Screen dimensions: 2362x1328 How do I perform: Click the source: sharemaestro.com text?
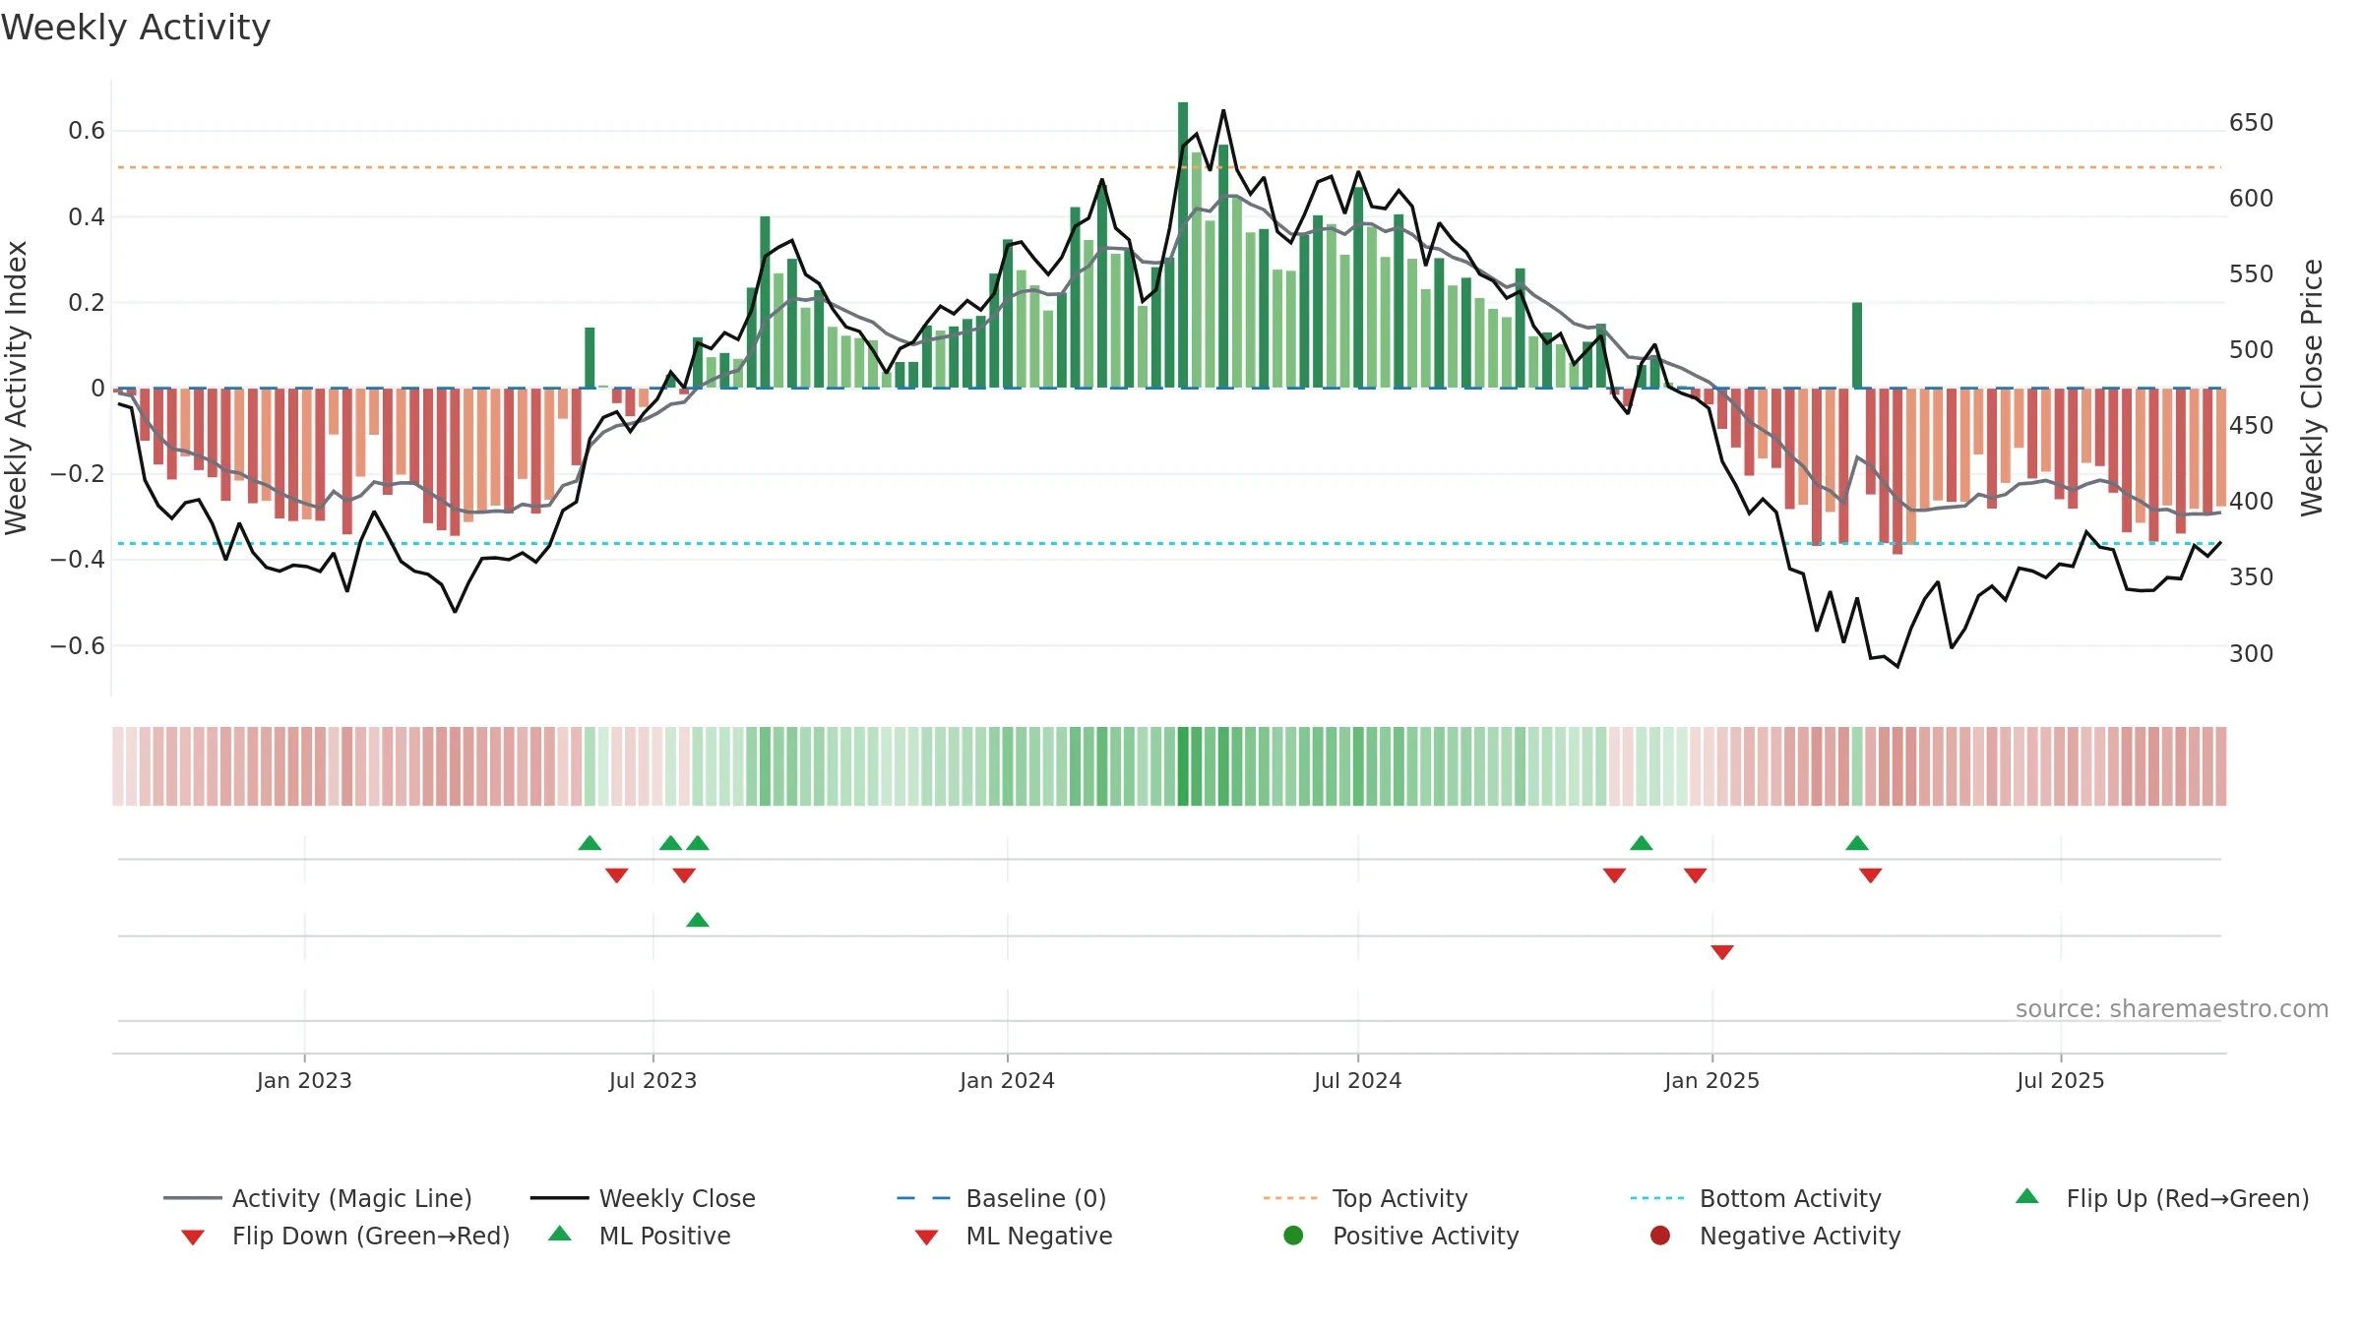tap(2172, 1009)
